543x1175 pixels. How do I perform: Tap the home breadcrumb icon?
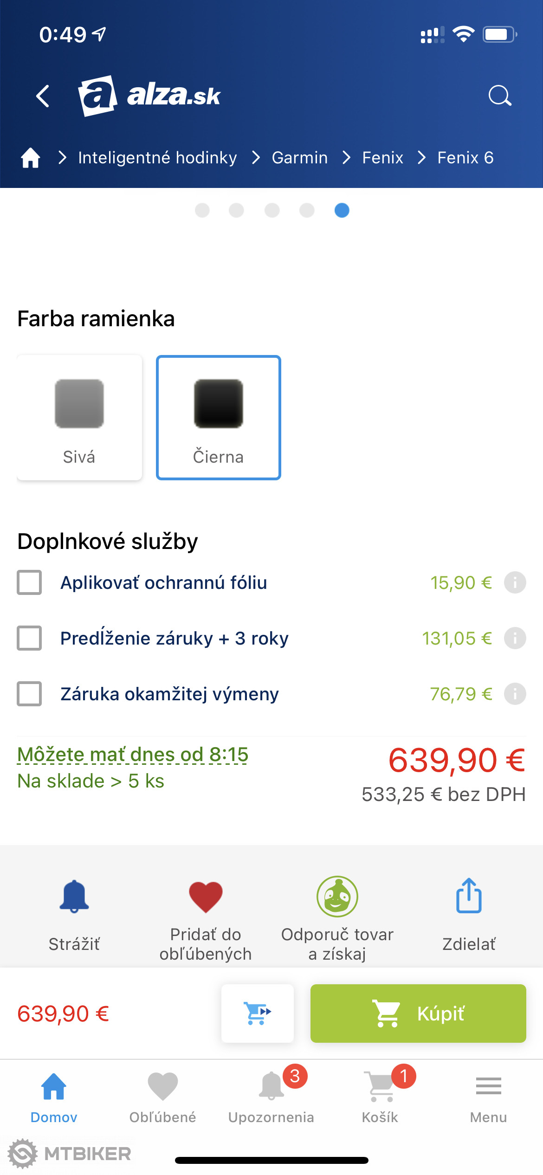coord(31,158)
